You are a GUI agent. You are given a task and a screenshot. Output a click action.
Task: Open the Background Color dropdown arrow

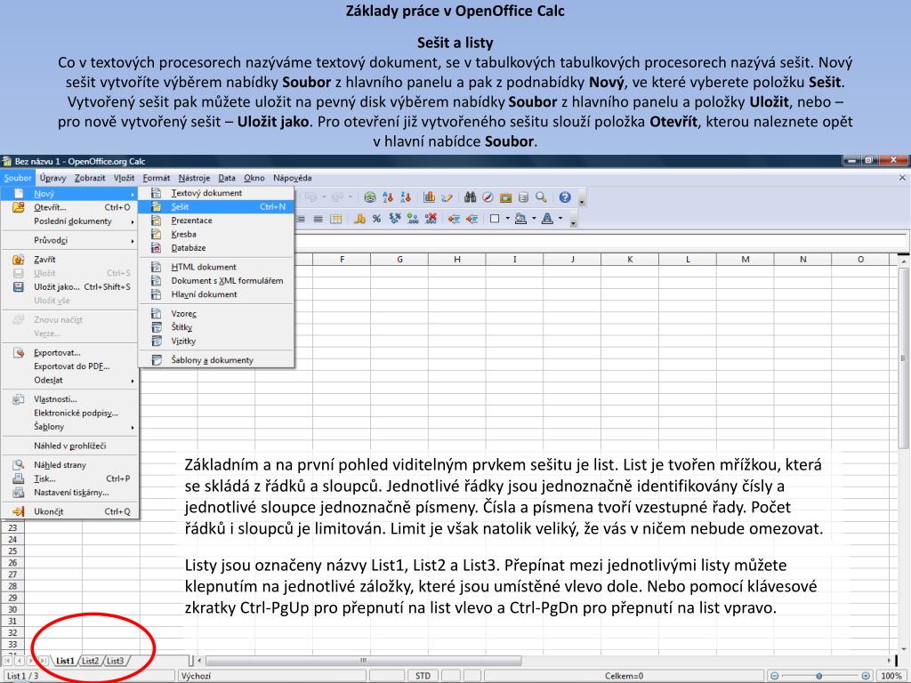pyautogui.click(x=534, y=219)
